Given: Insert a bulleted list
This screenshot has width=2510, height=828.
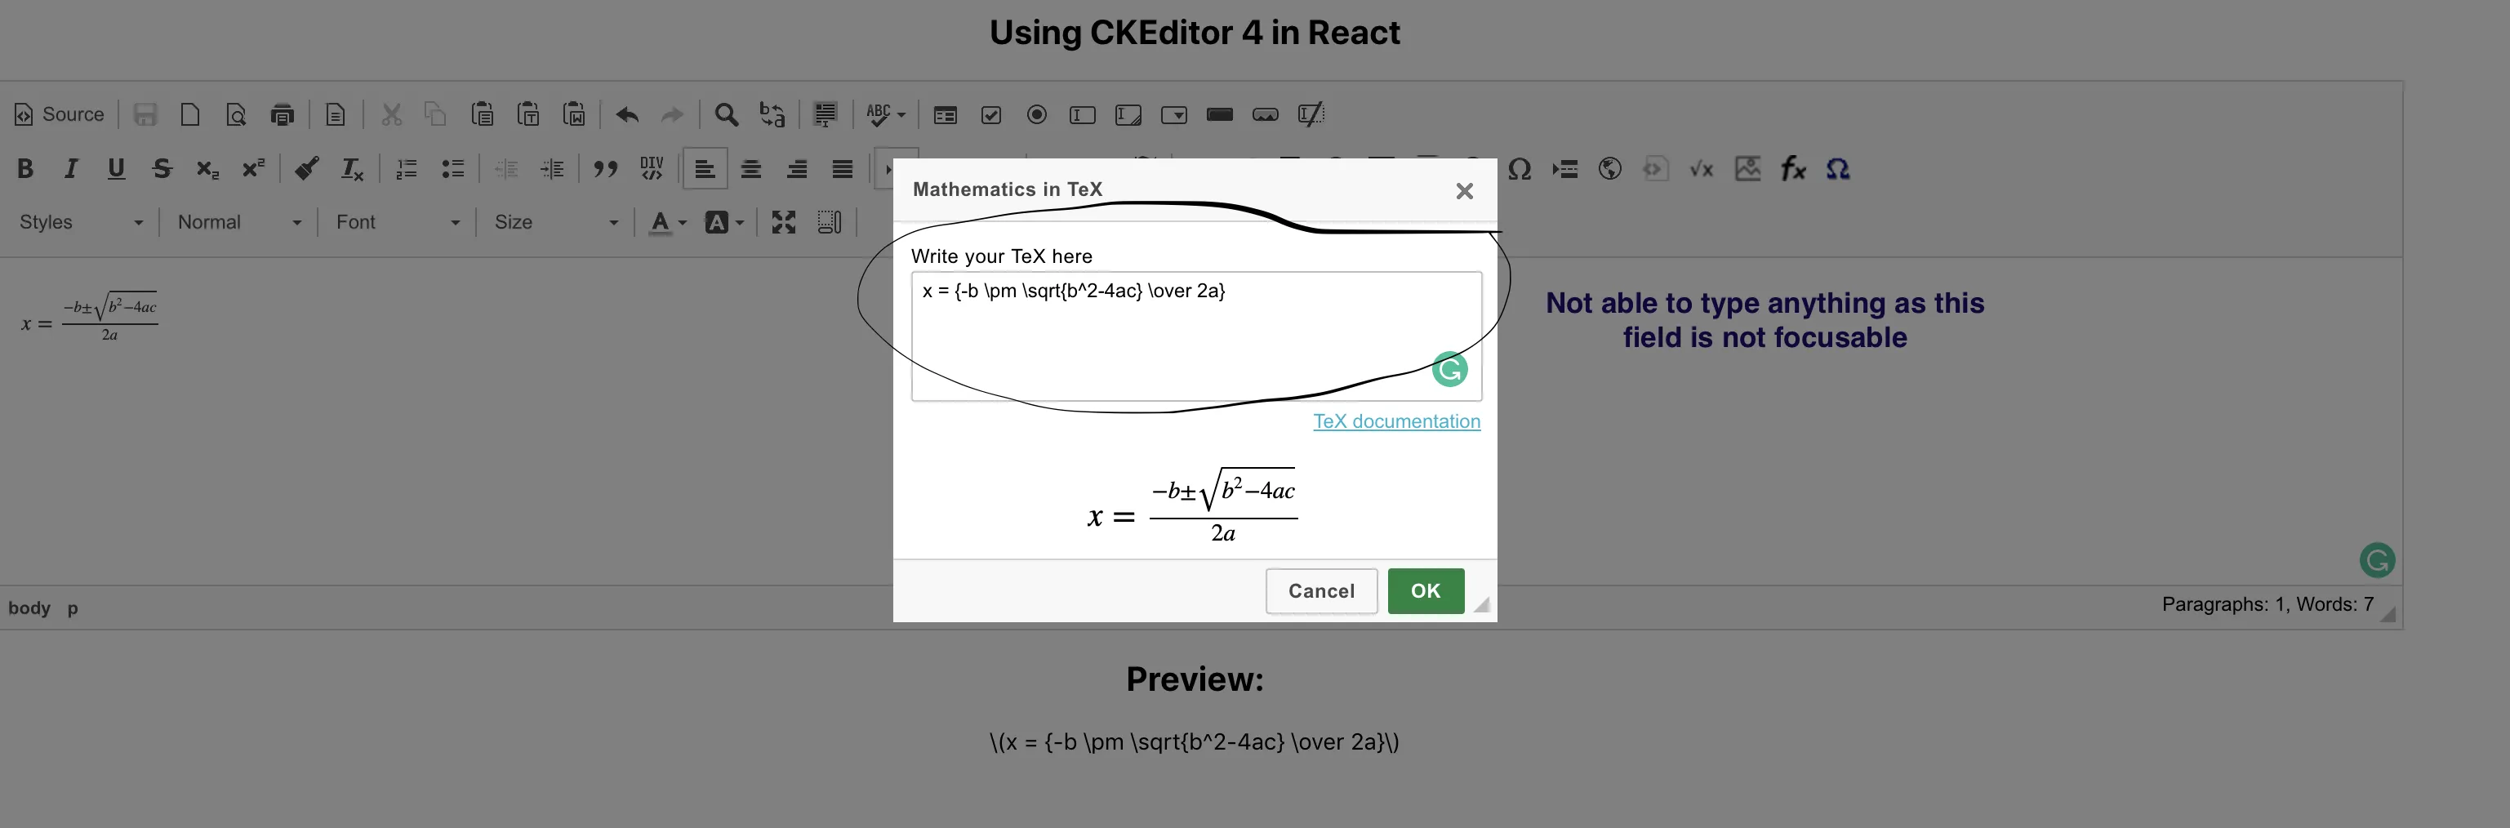Looking at the screenshot, I should pos(452,168).
